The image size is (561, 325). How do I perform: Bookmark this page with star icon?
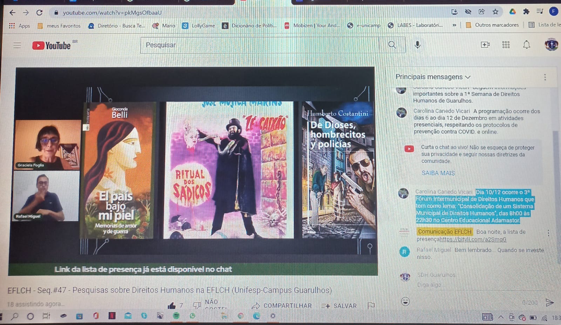(495, 12)
